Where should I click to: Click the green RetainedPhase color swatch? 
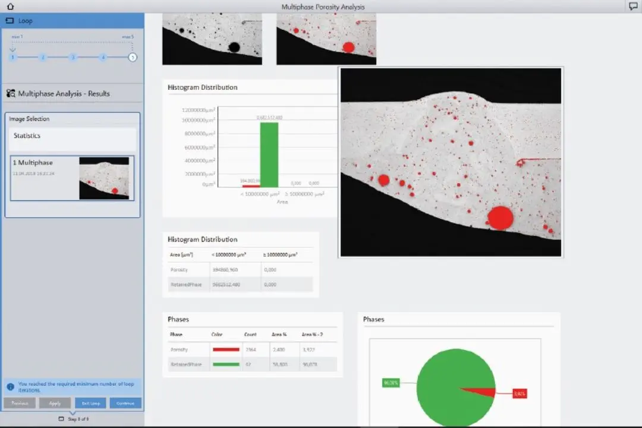(226, 364)
